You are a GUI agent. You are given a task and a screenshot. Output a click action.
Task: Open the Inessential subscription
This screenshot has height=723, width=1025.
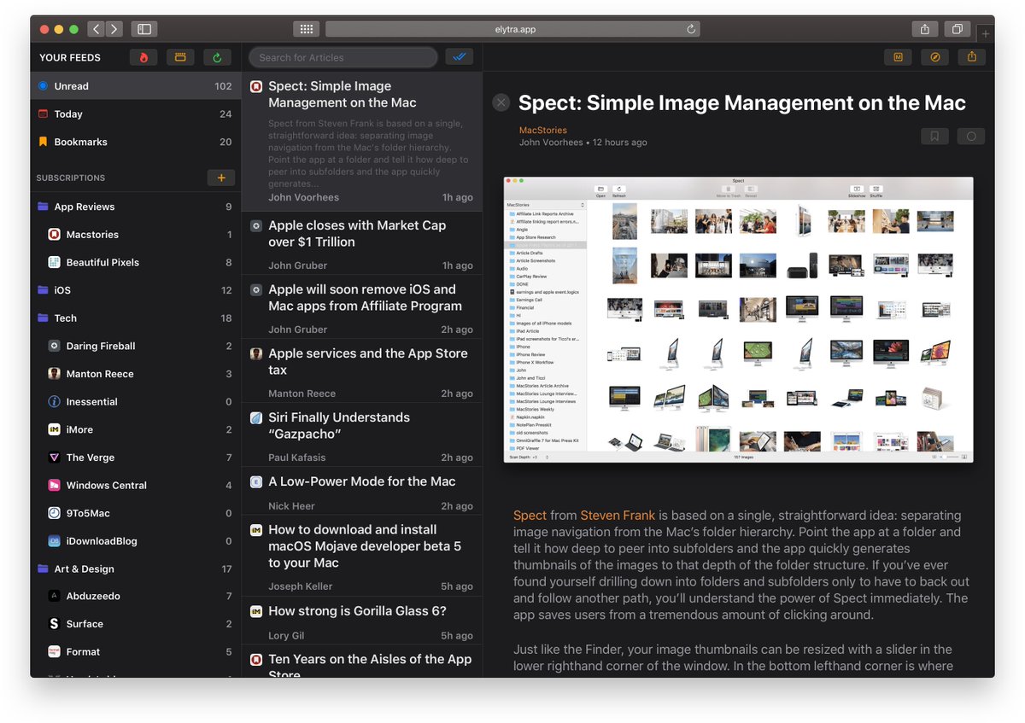[136, 401]
